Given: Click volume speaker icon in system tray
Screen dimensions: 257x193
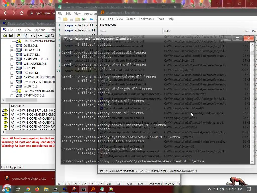Looking at the screenshot, I should (x=221, y=189).
